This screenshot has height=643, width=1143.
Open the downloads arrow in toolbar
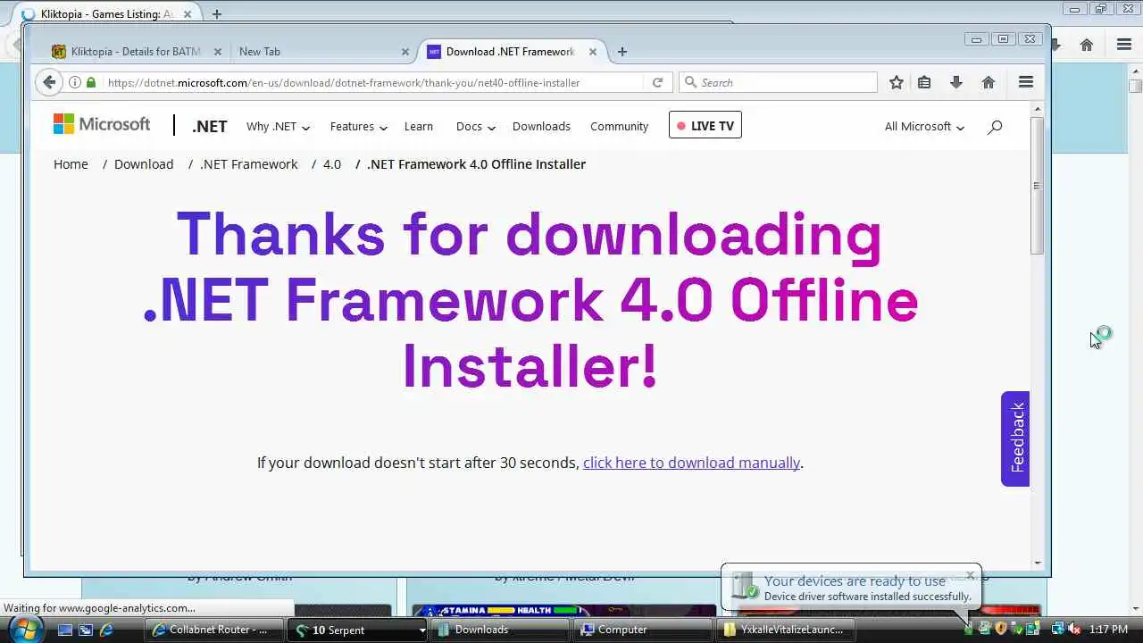(x=955, y=82)
